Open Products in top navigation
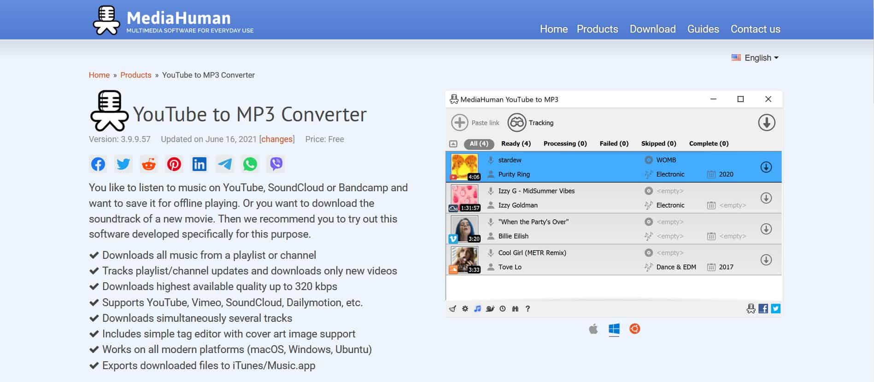This screenshot has height=382, width=874. click(598, 29)
